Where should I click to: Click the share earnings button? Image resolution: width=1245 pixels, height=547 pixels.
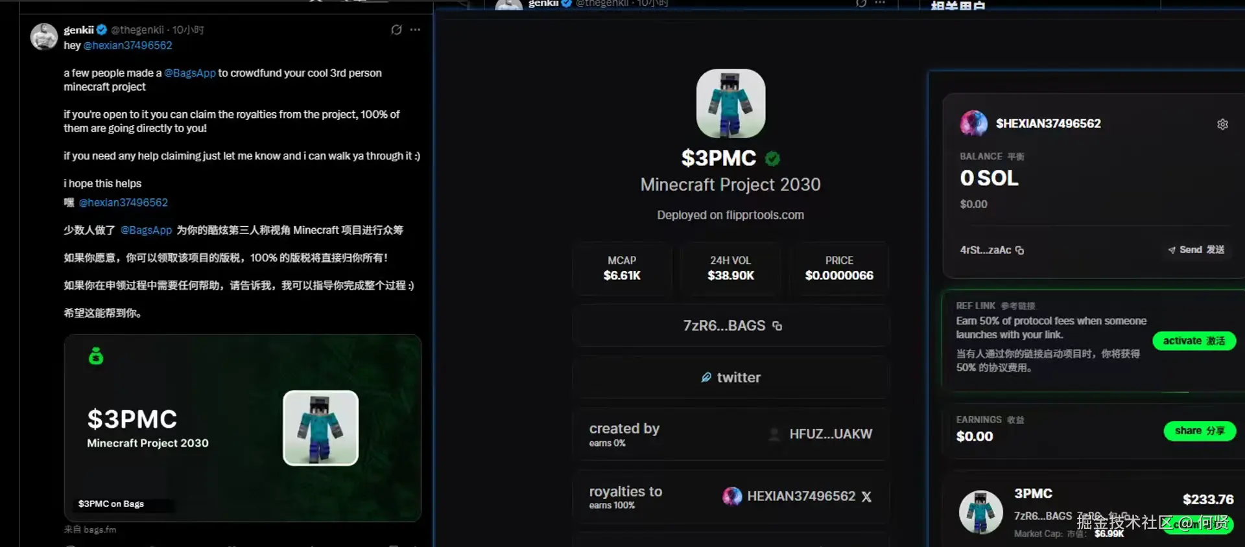(x=1200, y=431)
